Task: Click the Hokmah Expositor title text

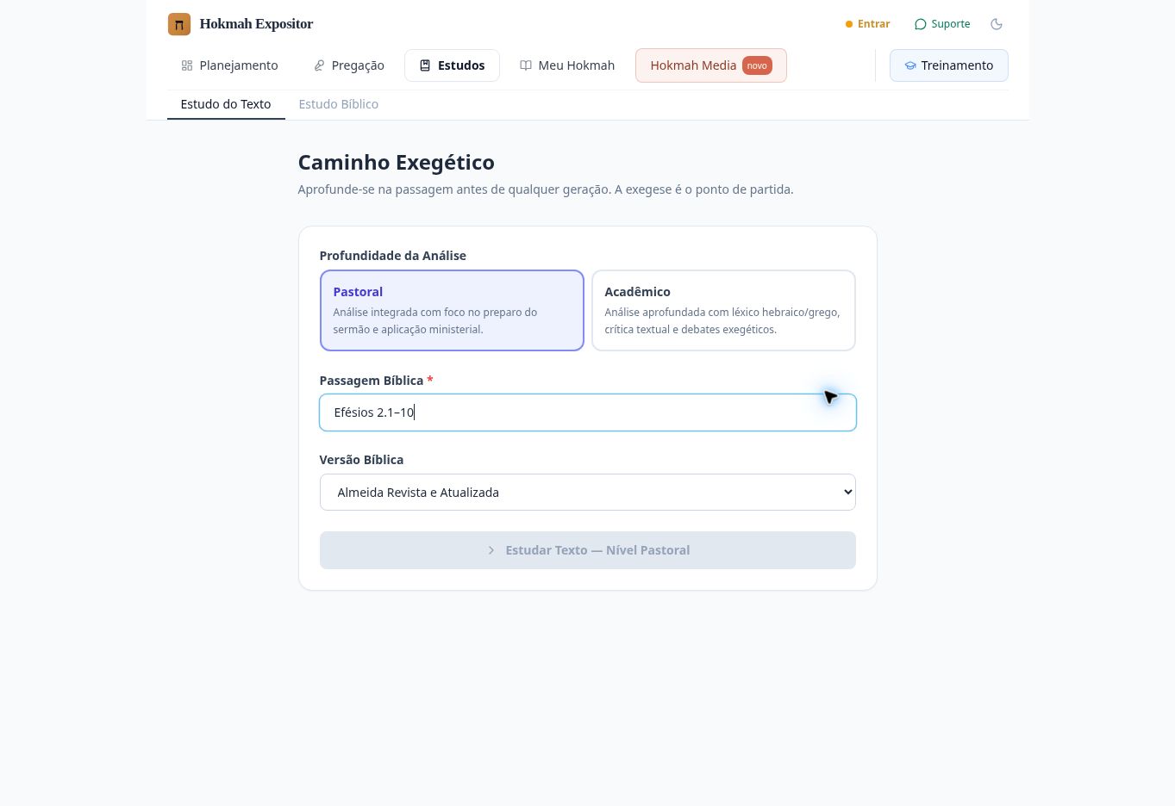Action: 257,24
